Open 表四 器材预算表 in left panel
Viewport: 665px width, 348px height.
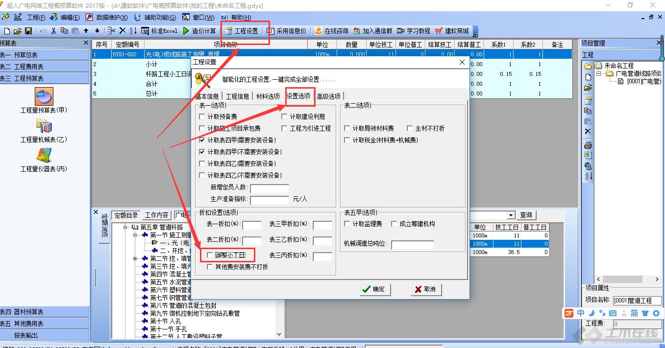click(x=45, y=312)
